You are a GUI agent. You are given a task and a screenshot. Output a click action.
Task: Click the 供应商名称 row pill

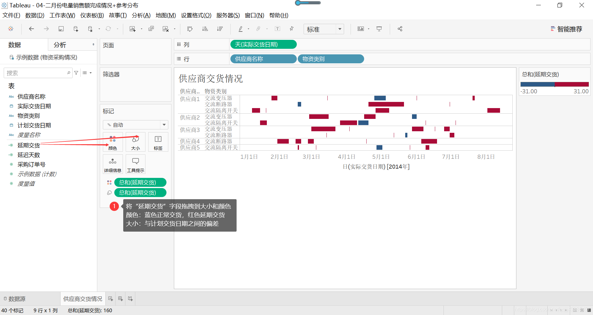263,59
